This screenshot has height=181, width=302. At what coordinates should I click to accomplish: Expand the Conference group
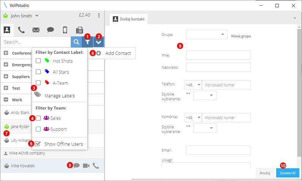click(x=6, y=53)
